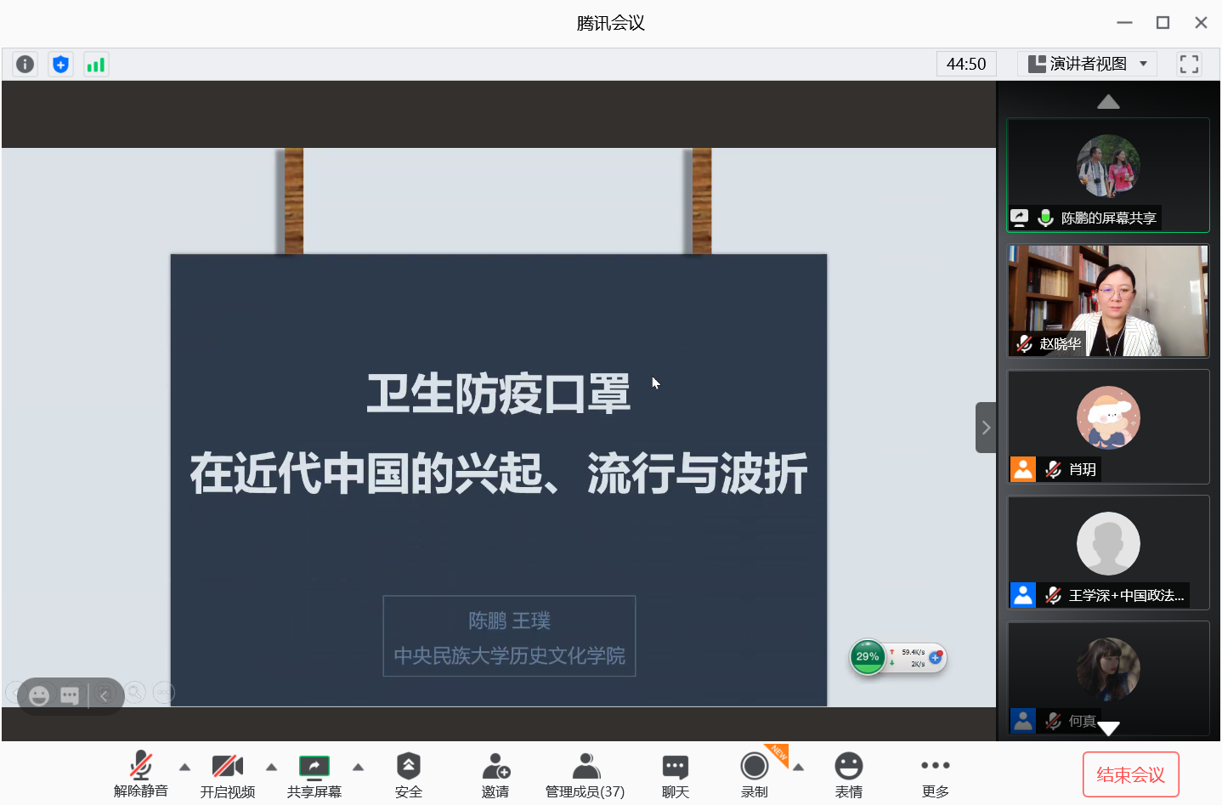Open the meeting info icon
The height and width of the screenshot is (805, 1222).
[x=25, y=64]
